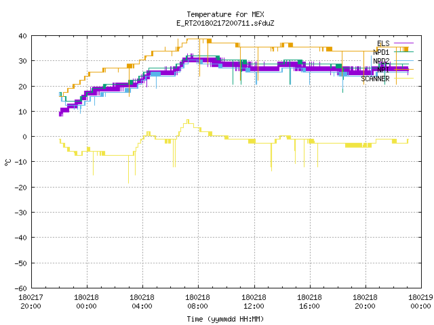434x325 pixels.
Task: Click the SCANNER curve peak near 08:00
Action: tap(188, 121)
